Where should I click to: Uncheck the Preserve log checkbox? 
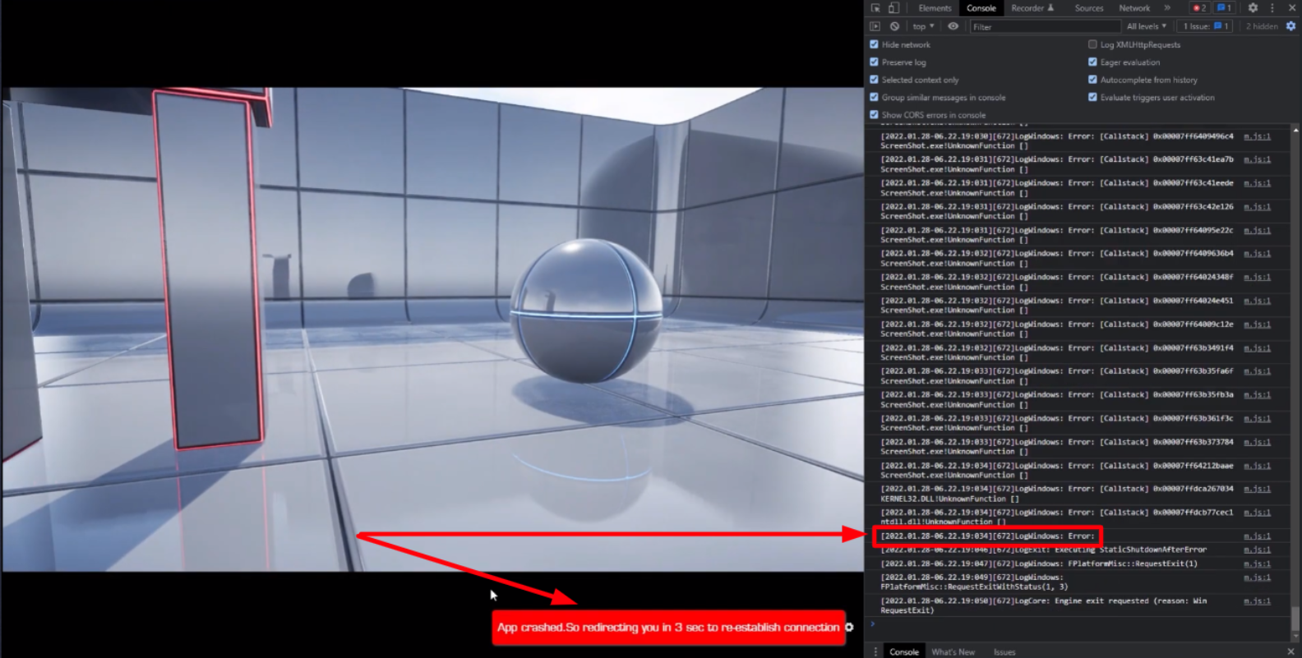pyautogui.click(x=874, y=62)
